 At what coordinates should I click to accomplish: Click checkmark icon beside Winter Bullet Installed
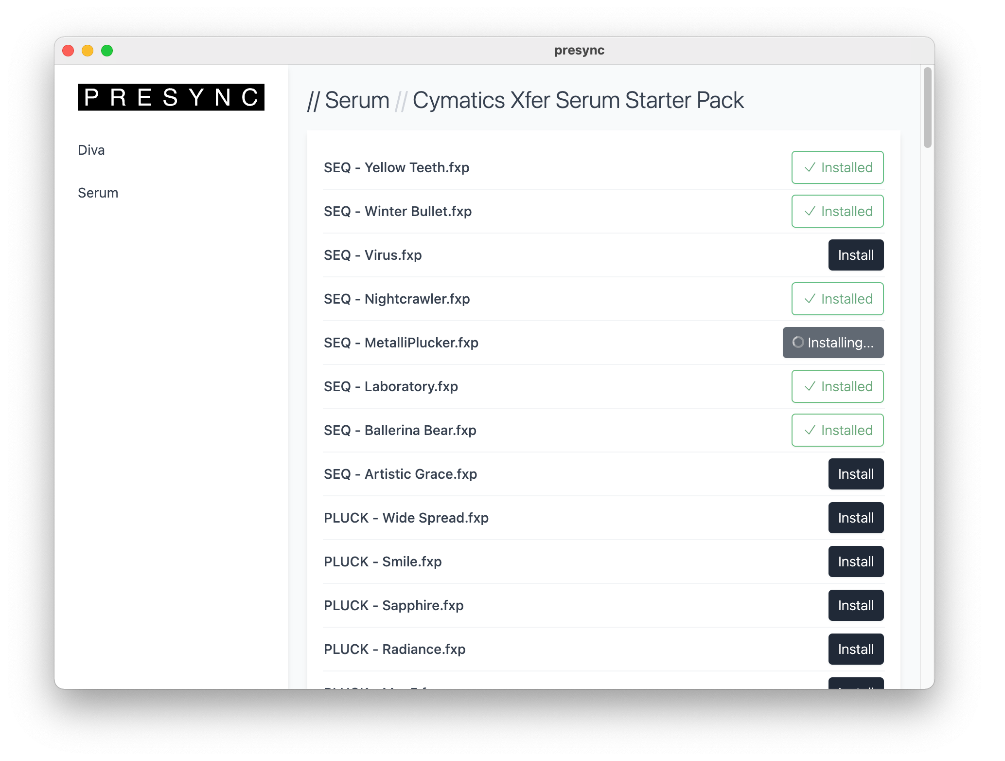pos(810,211)
